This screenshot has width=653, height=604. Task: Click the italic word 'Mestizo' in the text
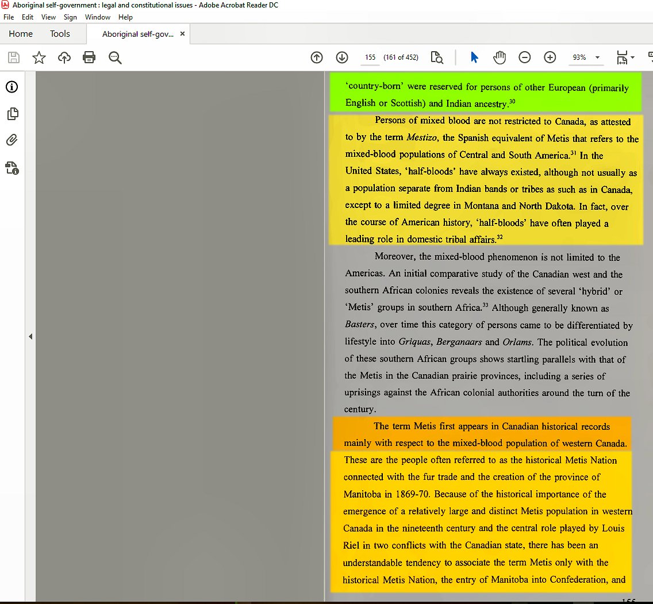click(421, 137)
